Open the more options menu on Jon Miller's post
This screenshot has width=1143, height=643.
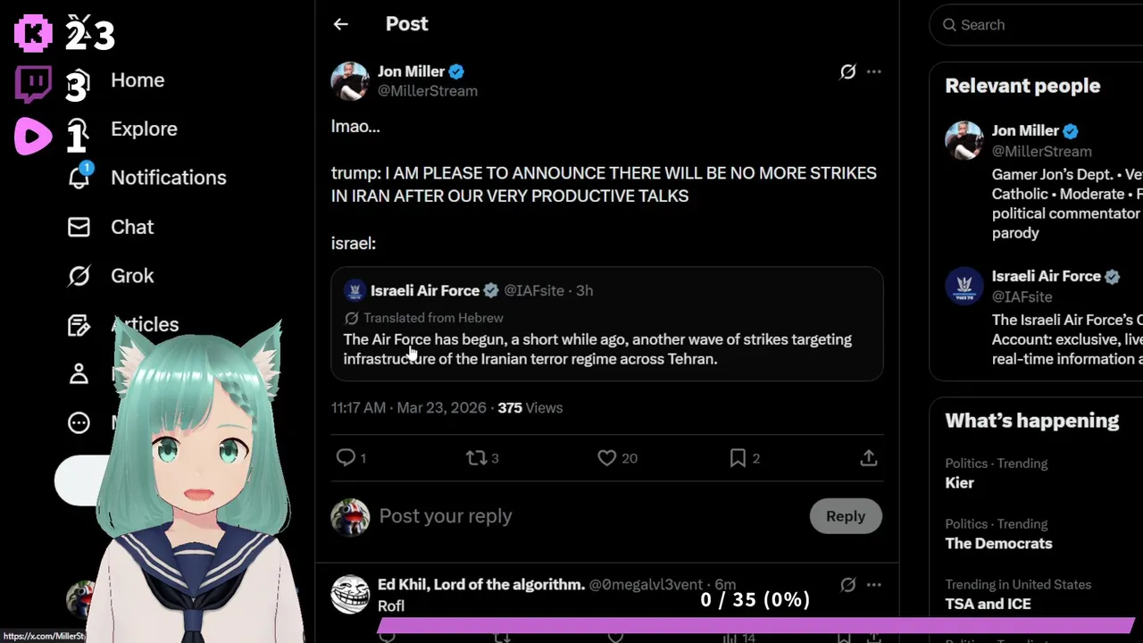[874, 71]
